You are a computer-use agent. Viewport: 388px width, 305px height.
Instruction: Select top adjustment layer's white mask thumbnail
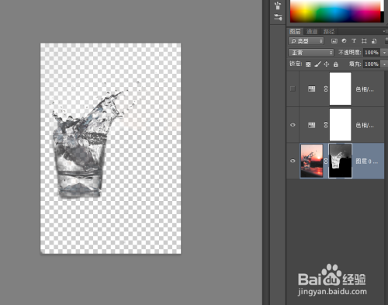click(340, 88)
